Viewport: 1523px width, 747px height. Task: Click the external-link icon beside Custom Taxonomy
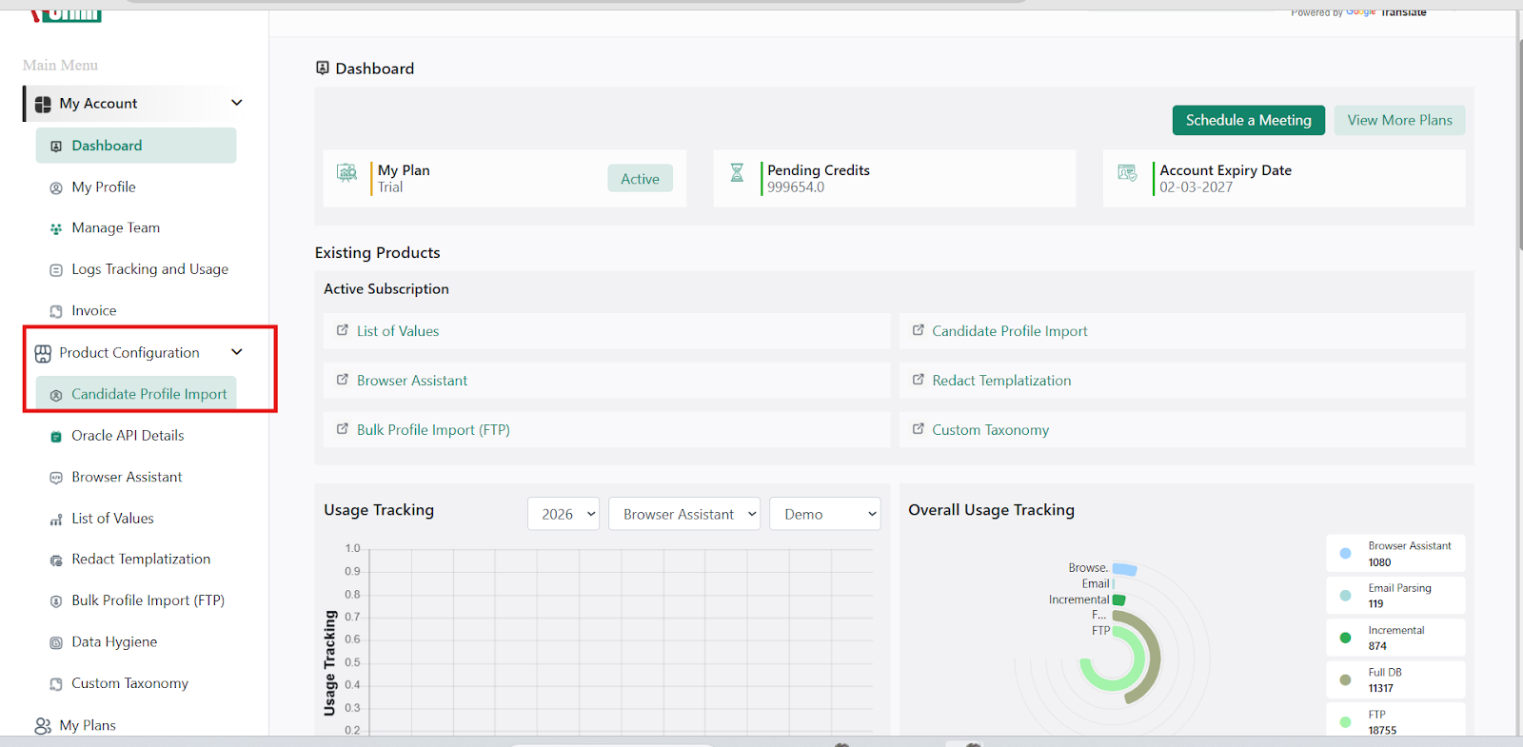(x=919, y=429)
